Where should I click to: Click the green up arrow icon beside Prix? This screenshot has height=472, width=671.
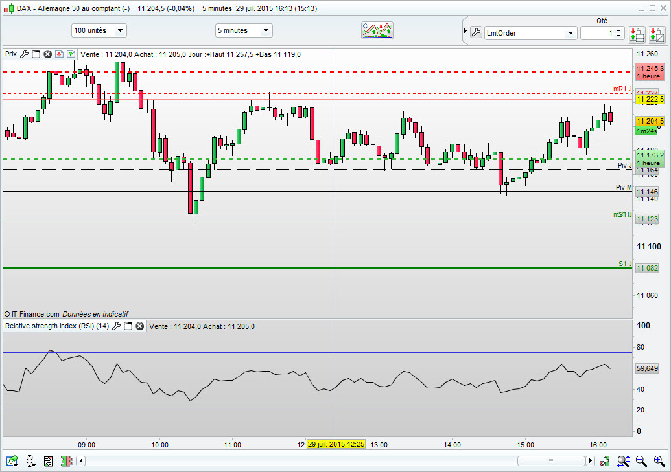tap(71, 54)
